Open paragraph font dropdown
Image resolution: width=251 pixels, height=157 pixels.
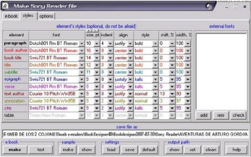[81, 44]
